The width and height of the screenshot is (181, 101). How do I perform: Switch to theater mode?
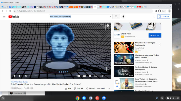coord(101,76)
